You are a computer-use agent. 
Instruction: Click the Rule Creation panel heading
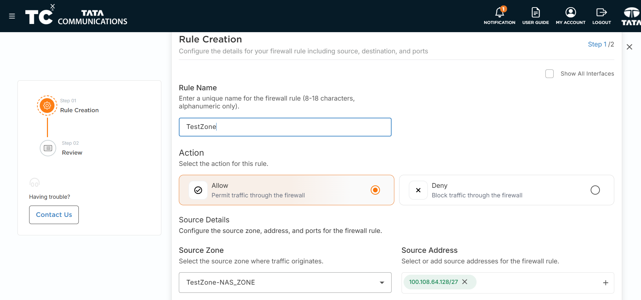tap(210, 39)
